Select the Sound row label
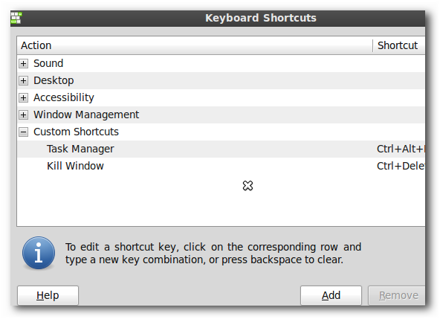 point(48,63)
